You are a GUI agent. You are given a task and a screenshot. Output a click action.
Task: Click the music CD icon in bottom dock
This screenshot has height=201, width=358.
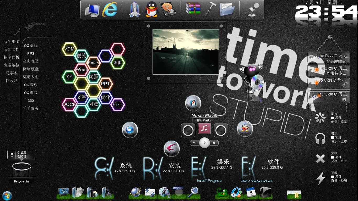coord(164,193)
